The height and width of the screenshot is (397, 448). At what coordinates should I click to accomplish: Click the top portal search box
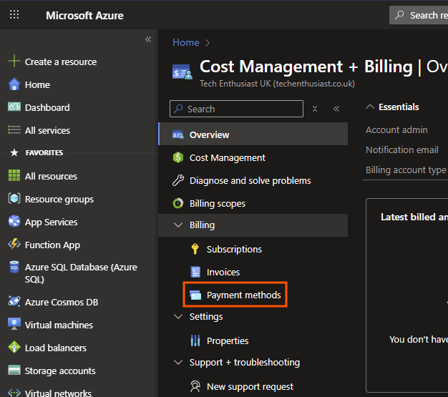pyautogui.click(x=419, y=15)
